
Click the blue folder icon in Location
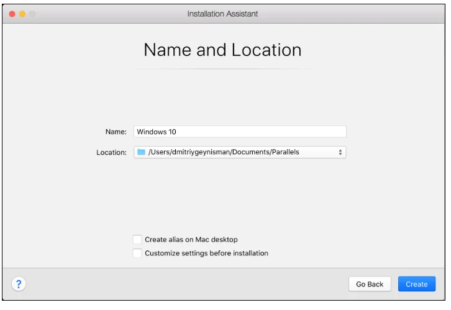coord(141,152)
